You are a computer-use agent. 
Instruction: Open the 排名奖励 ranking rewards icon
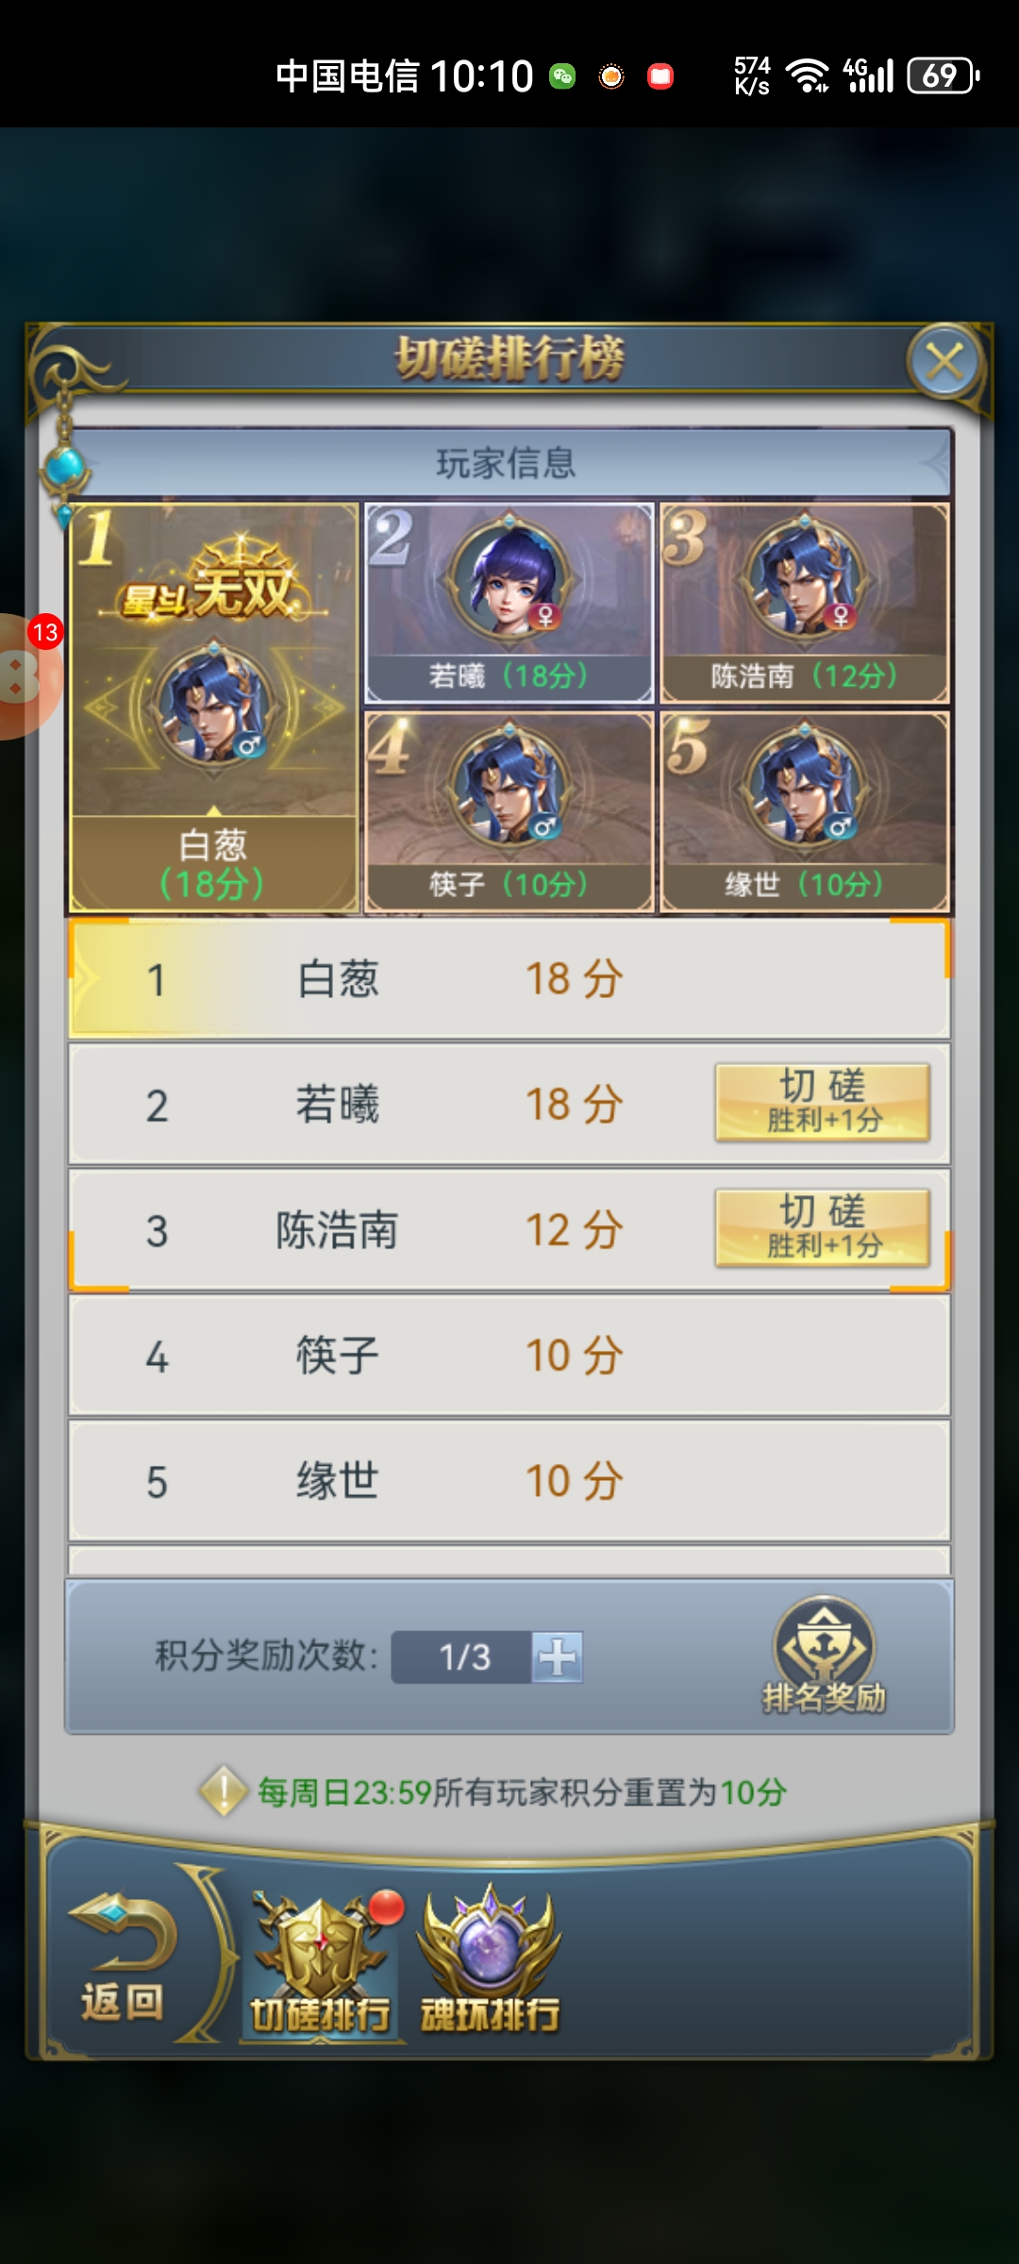(824, 1656)
